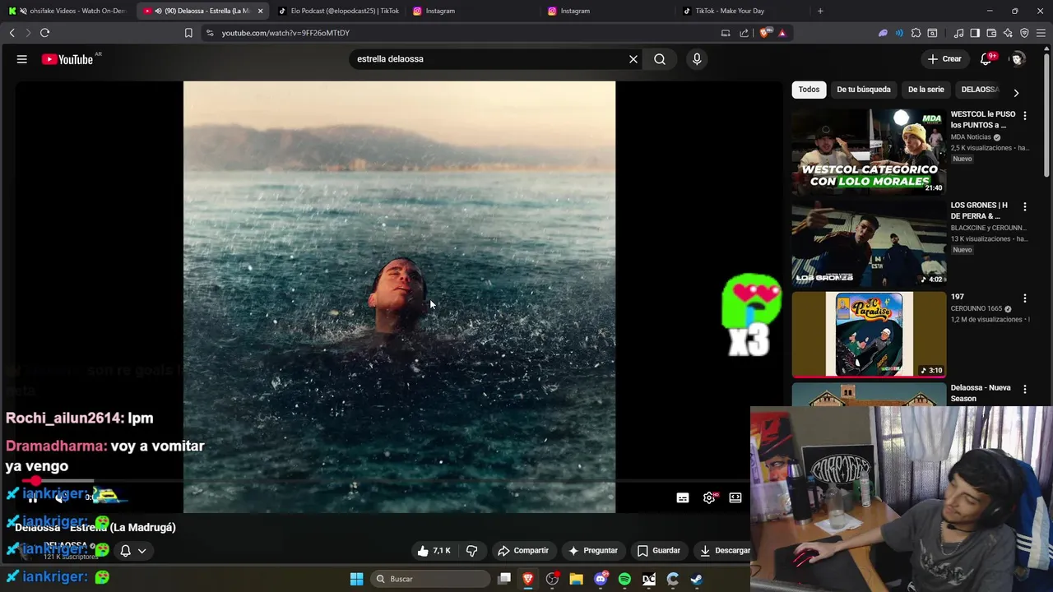Open WESTCOL CATEGÓRICO video thumbnail
This screenshot has width=1053, height=592.
[x=869, y=151]
